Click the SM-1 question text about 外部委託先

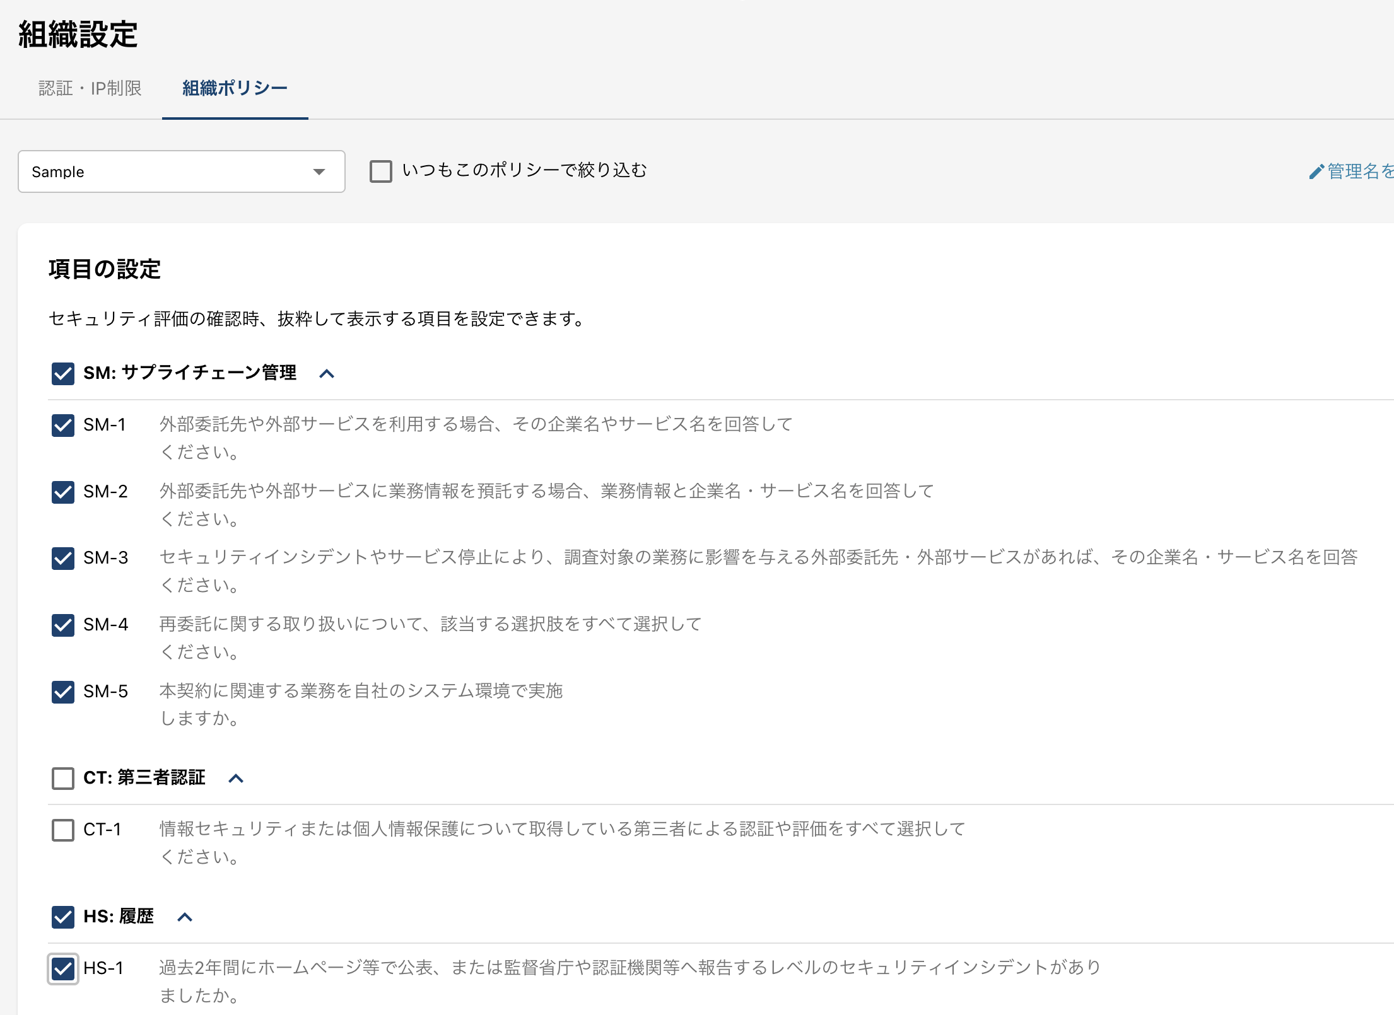[476, 438]
